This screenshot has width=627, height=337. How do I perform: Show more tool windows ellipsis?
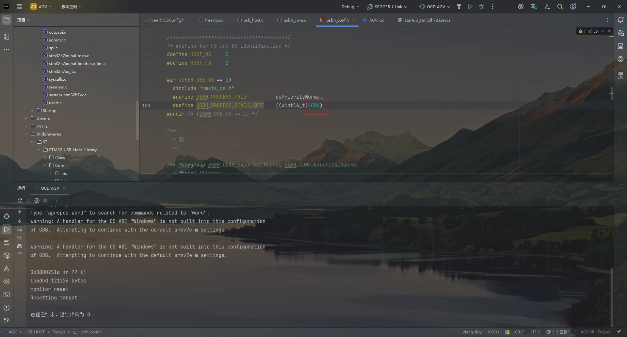click(7, 50)
